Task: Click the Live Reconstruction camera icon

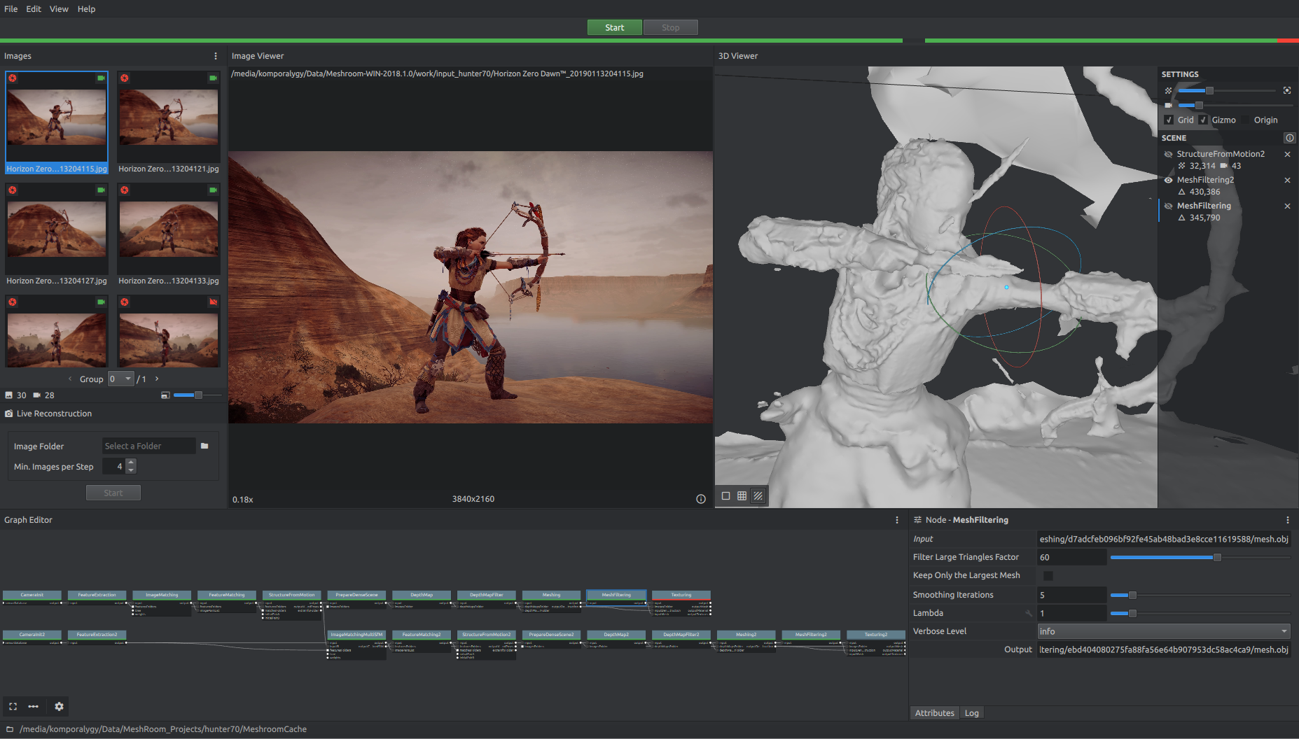Action: tap(9, 414)
